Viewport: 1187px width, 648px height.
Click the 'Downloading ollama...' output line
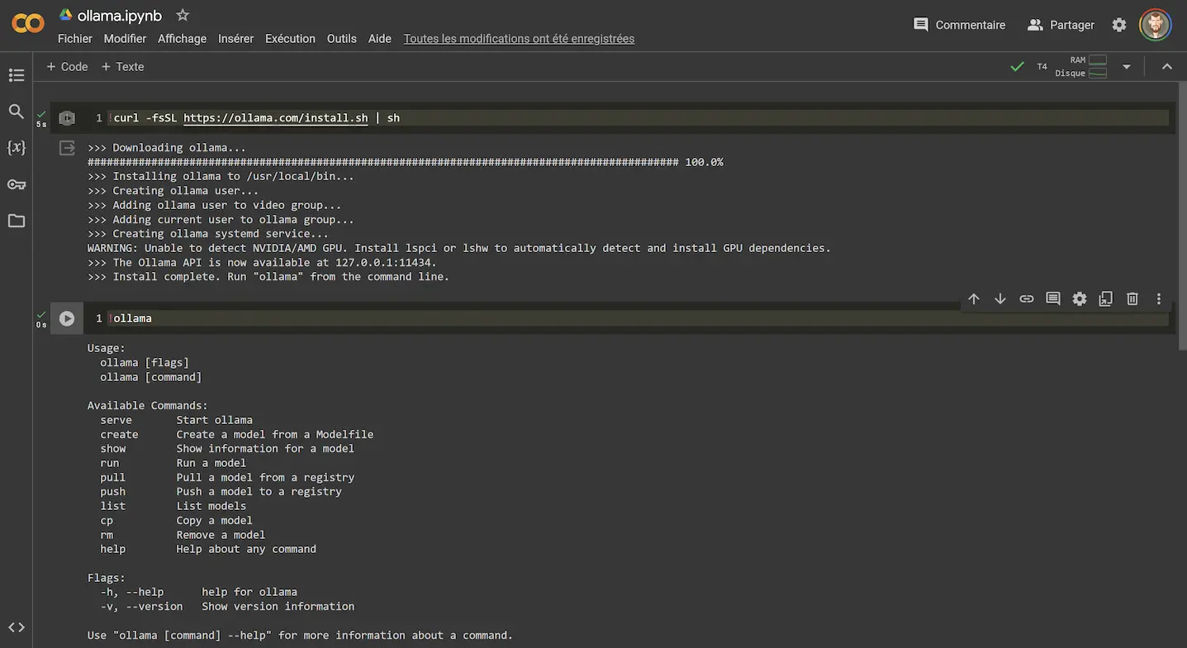tap(167, 148)
